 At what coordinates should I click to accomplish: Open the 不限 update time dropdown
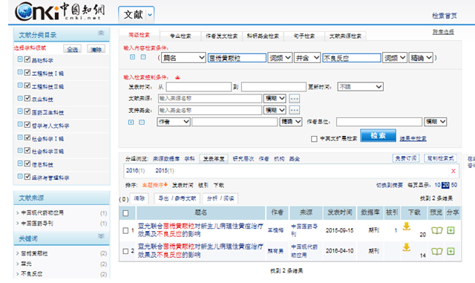(x=360, y=87)
